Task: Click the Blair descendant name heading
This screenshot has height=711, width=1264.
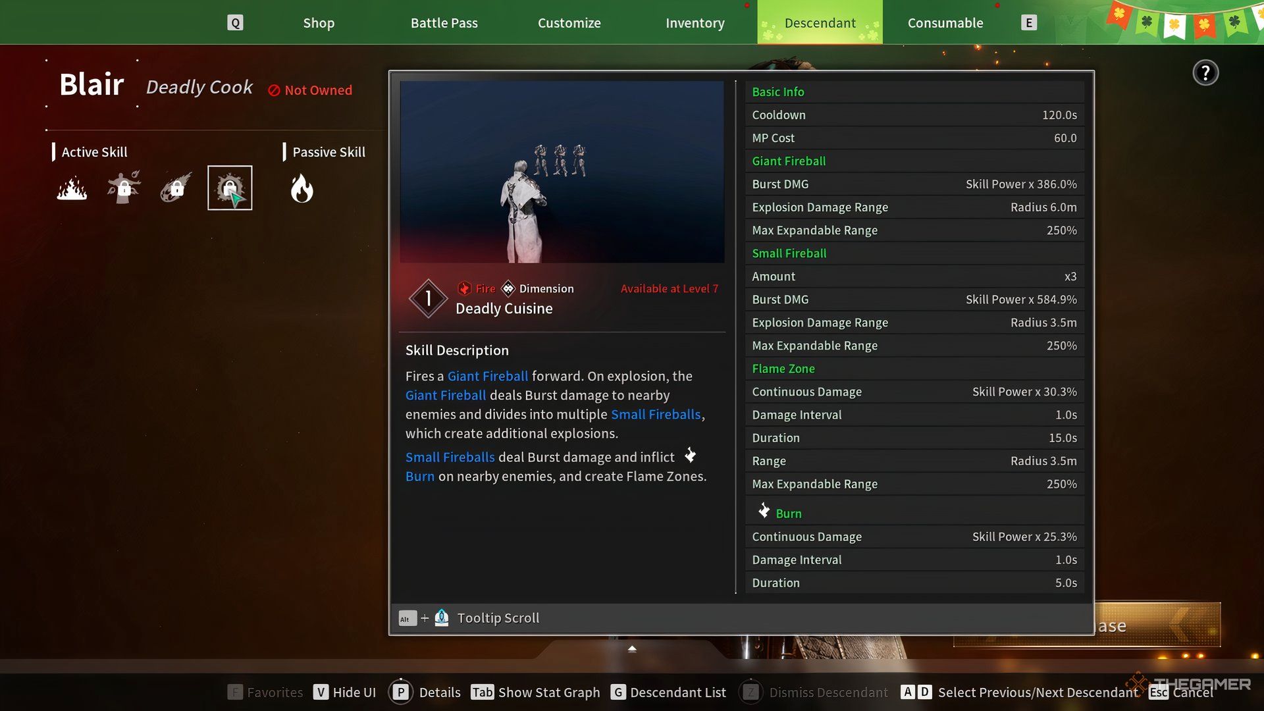Action: coord(92,84)
